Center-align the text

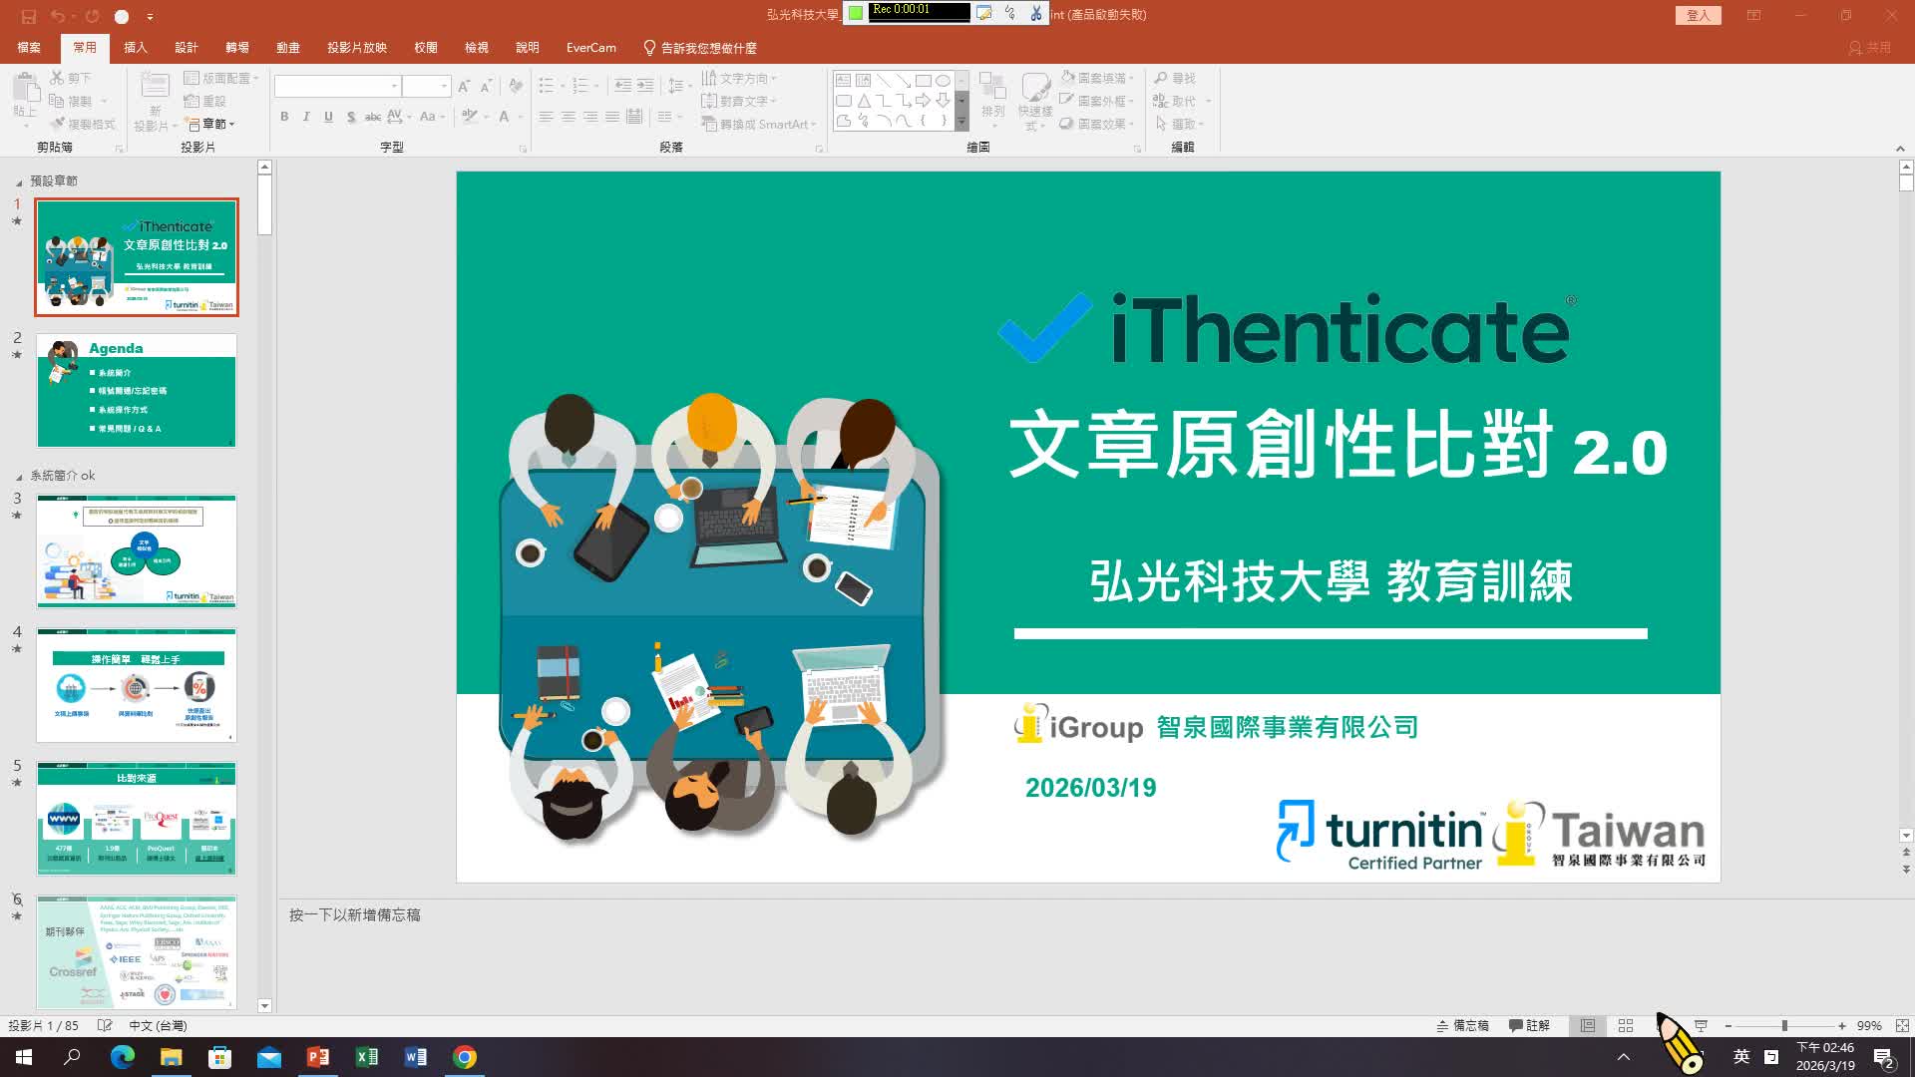569,117
